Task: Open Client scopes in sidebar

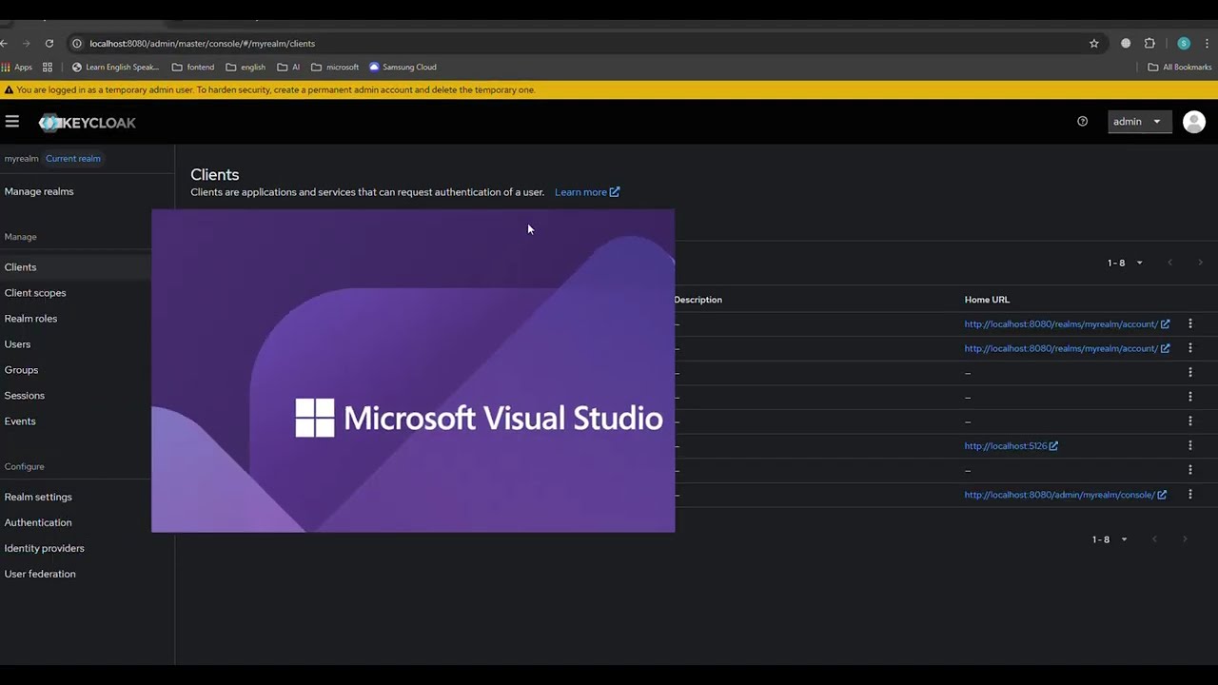Action: point(35,293)
